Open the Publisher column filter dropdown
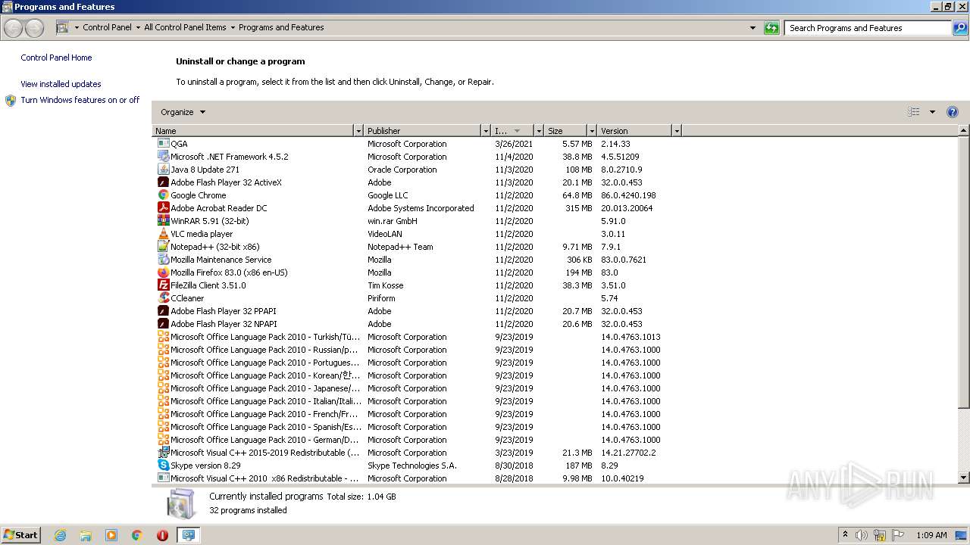 pos(486,131)
